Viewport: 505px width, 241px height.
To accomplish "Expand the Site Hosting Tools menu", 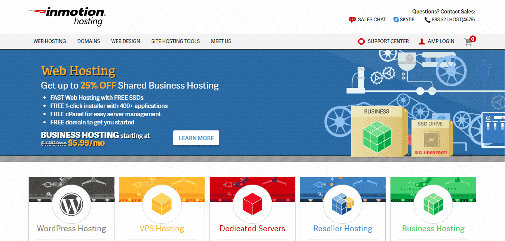I will pos(175,41).
